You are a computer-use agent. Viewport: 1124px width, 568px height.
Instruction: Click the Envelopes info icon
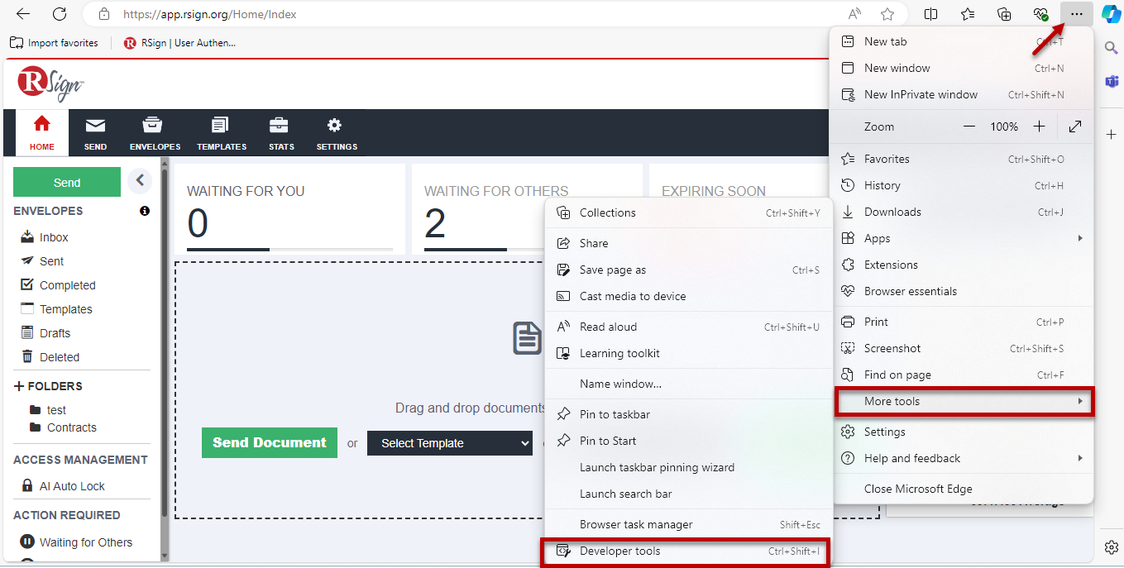[x=145, y=211]
